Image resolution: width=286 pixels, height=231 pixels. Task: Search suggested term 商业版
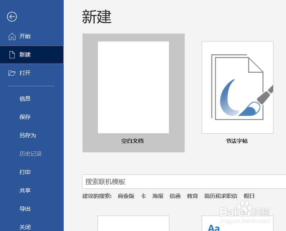tap(126, 196)
